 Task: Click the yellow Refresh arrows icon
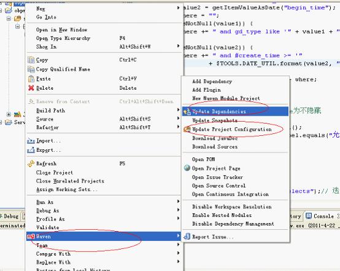coord(31,163)
